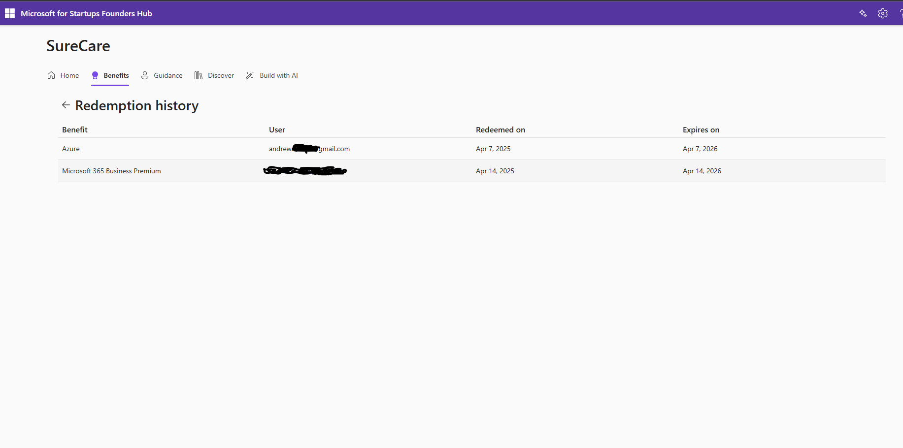Image resolution: width=903 pixels, height=448 pixels.
Task: Click the Discover library books icon
Action: point(199,75)
